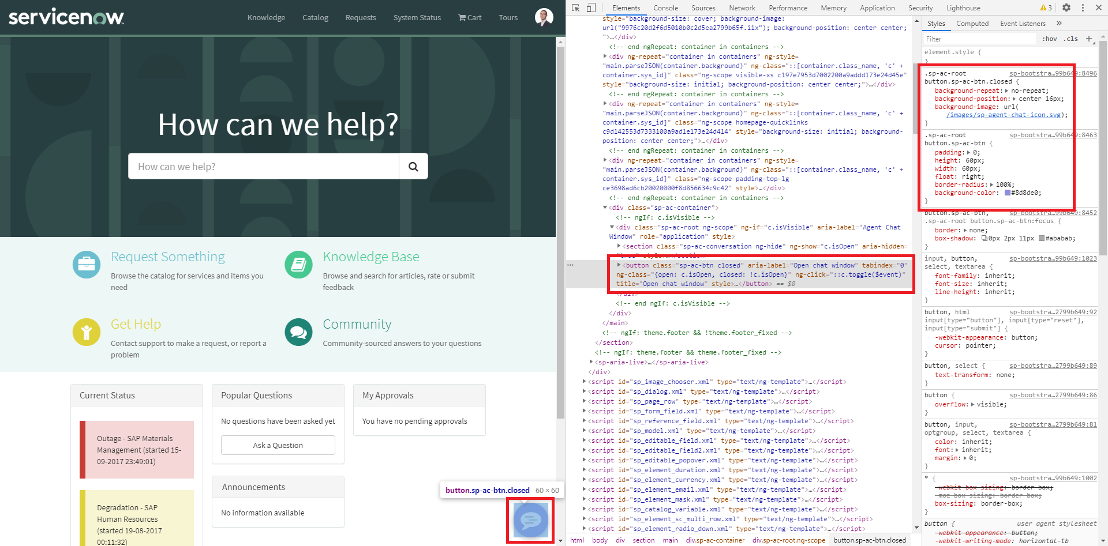Click the Request Something briefcase icon

(x=87, y=265)
